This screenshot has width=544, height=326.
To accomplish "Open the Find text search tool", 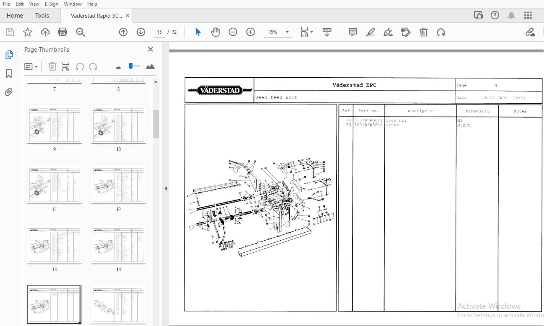I will (80, 32).
